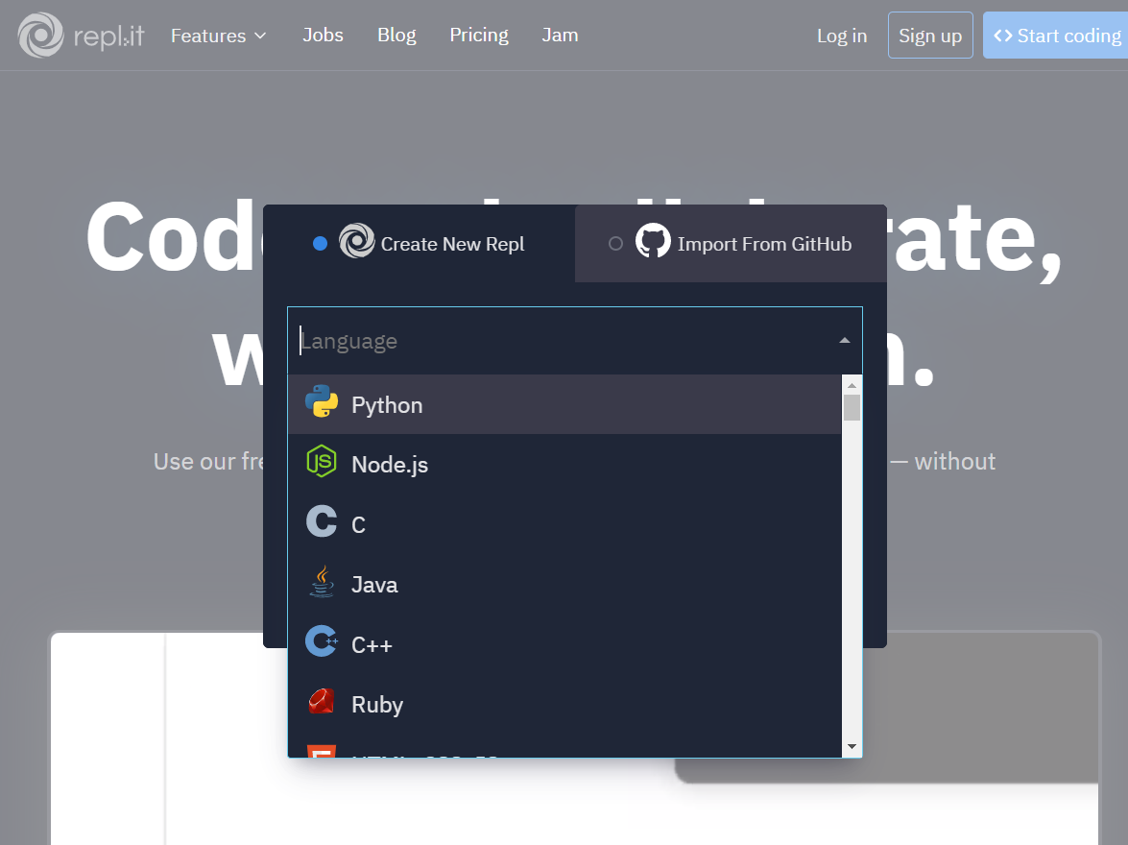Click the repl.it logo in the header
Viewport: 1128px width, 845px height.
tap(82, 36)
